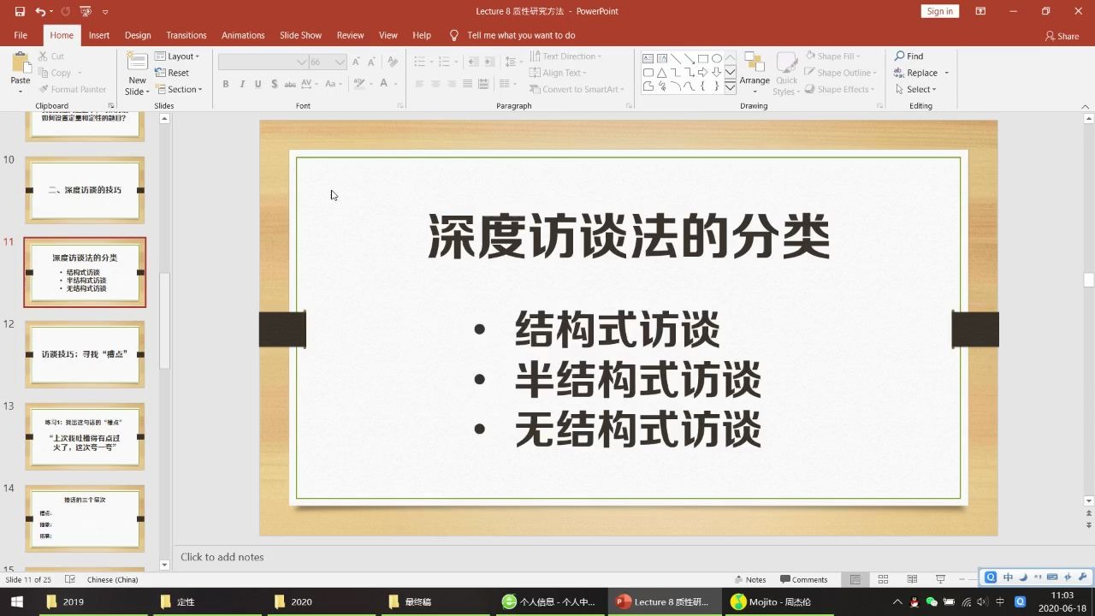Open the Arrange dropdown
The width and height of the screenshot is (1095, 616).
coord(755,72)
